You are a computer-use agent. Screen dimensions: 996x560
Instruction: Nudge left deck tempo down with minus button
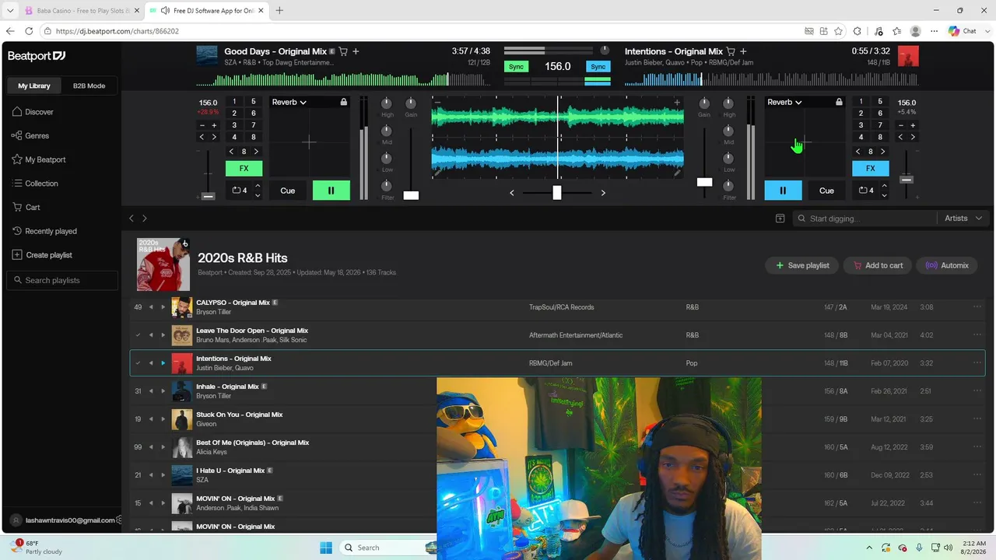[202, 125]
